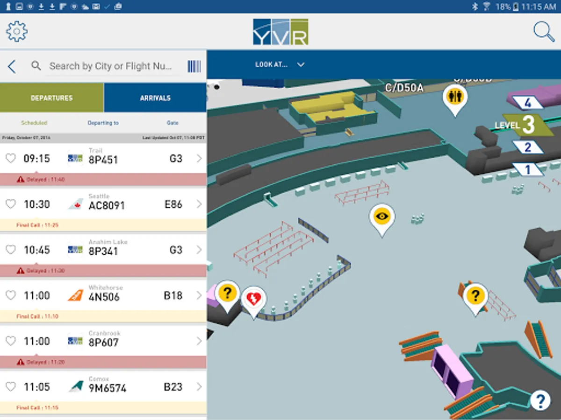This screenshot has height=420, width=561.
Task: Expand flight 8P341 details chevron
Action: [x=200, y=250]
